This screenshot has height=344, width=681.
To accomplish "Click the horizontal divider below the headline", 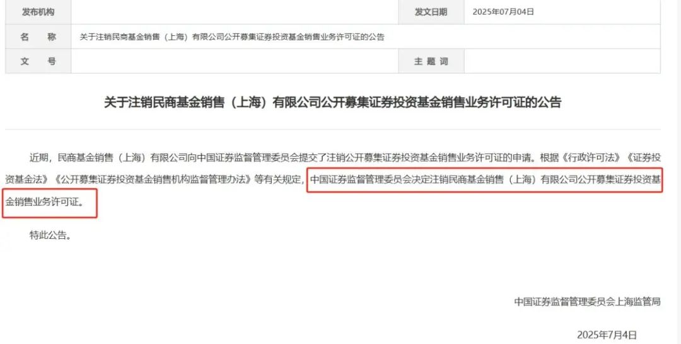I will (x=333, y=129).
